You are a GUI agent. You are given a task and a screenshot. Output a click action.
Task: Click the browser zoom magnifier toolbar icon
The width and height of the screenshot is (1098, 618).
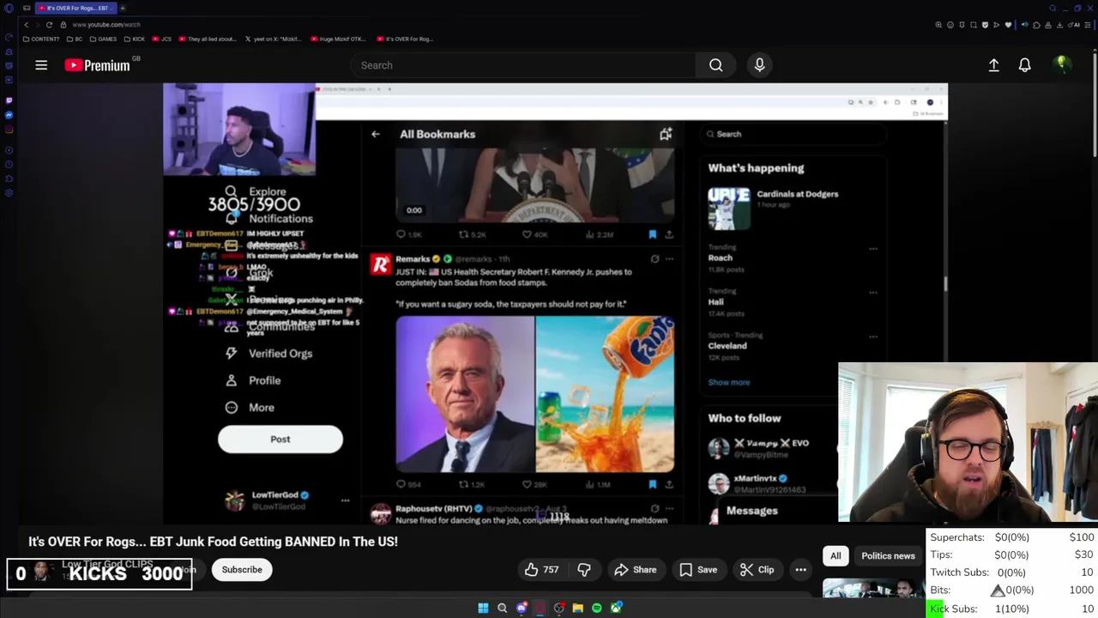(938, 25)
